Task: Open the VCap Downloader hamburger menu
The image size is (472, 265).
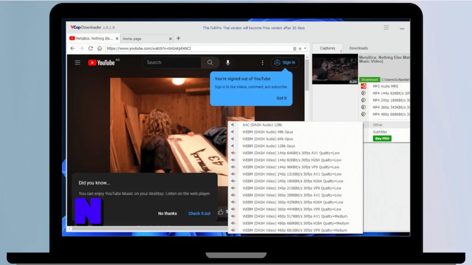Action: pyautogui.click(x=386, y=28)
